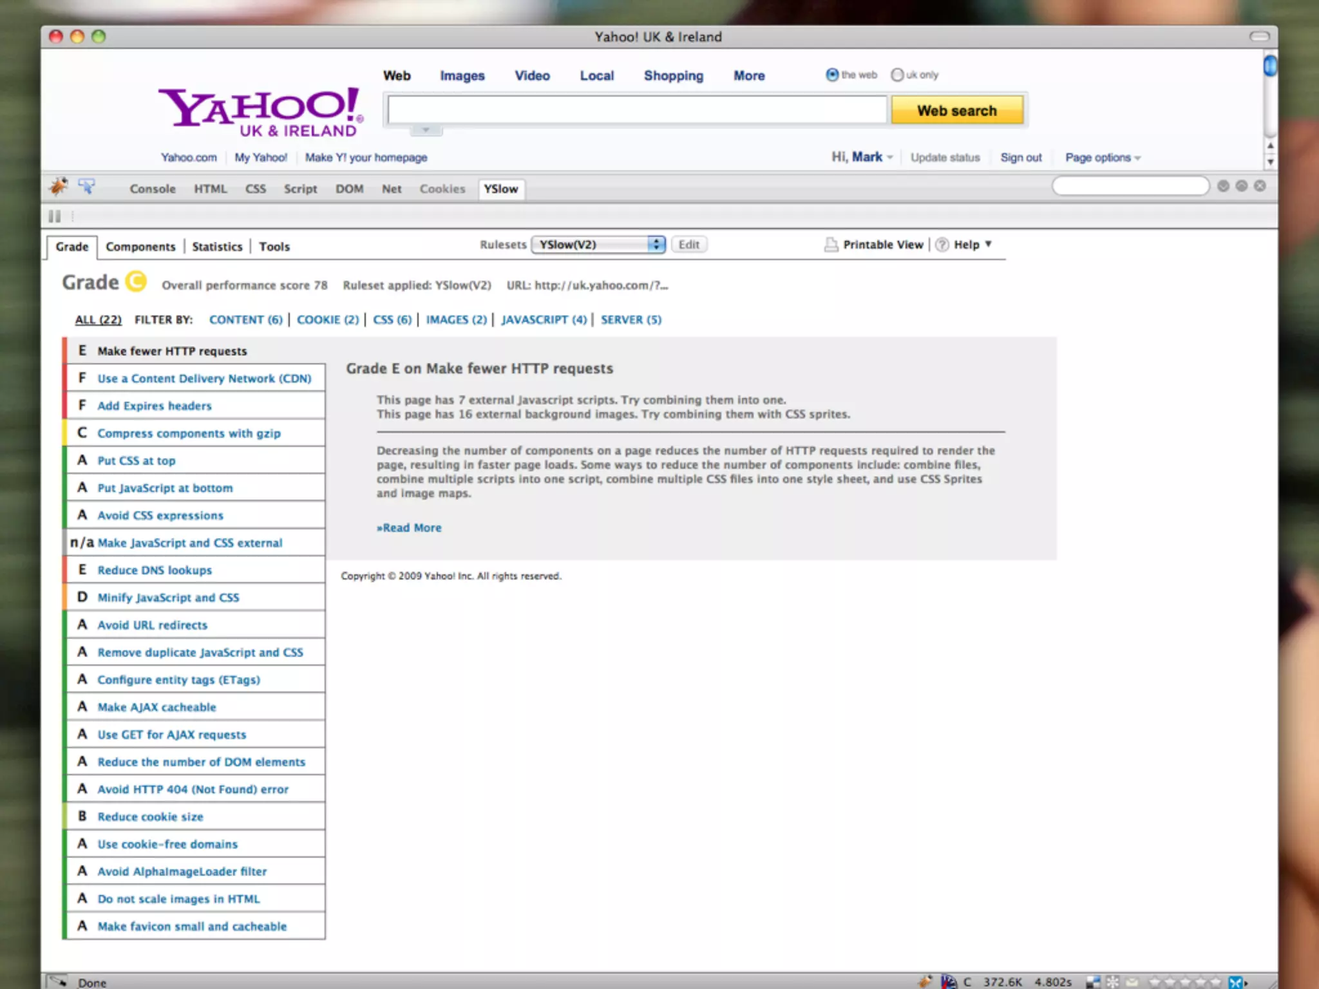Click the Printable View printer icon
This screenshot has width=1319, height=989.
coord(831,245)
